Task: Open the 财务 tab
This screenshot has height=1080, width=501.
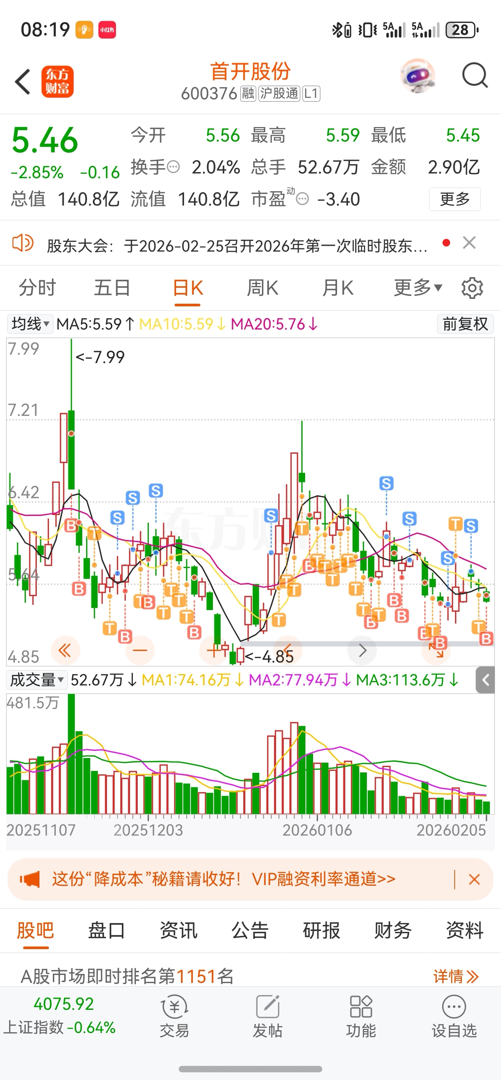Action: pyautogui.click(x=393, y=930)
